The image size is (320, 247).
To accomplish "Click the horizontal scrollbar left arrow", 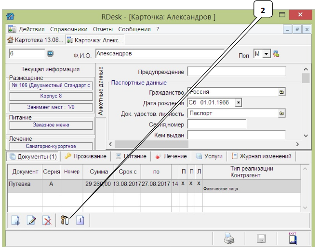I will [x=110, y=144].
